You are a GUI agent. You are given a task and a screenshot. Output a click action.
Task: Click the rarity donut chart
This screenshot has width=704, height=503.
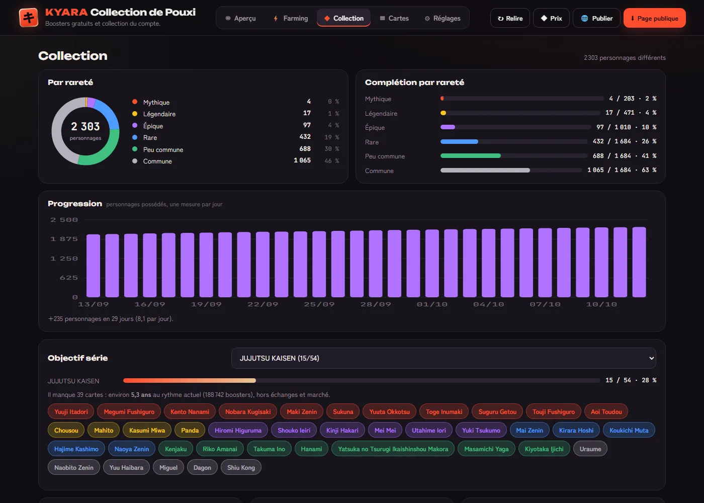[85, 131]
